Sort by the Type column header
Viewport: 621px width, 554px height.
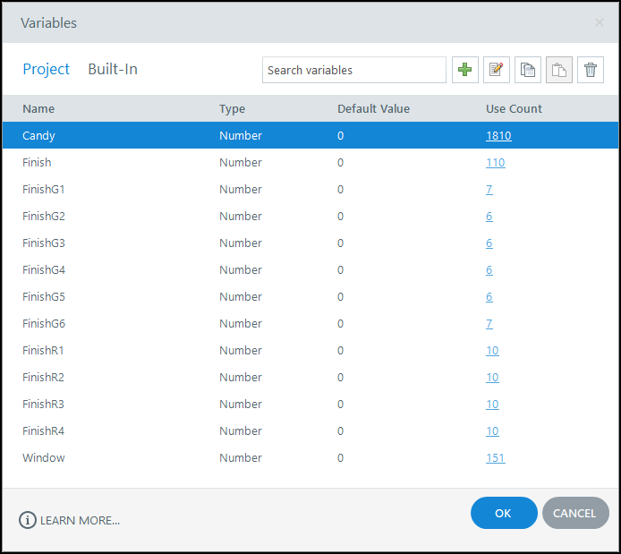[232, 109]
